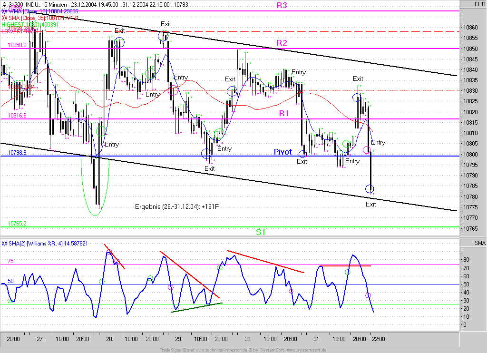Click the blue Pivot level label
487x353 pixels.
click(282, 152)
